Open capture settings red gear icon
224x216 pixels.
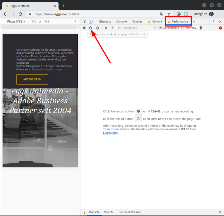220,28
